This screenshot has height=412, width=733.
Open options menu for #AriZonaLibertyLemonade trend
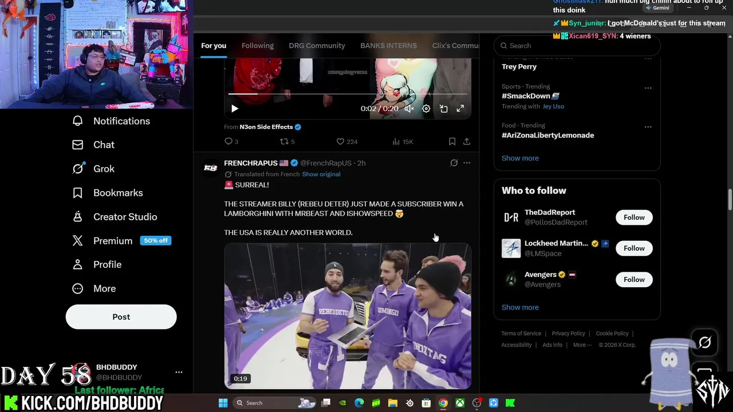pyautogui.click(x=648, y=127)
